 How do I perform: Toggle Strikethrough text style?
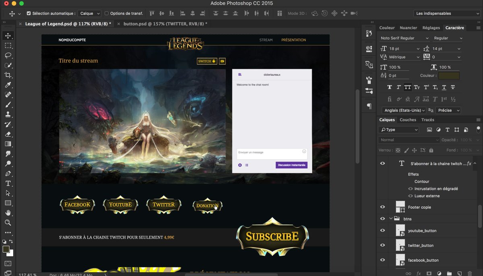pyautogui.click(x=453, y=87)
